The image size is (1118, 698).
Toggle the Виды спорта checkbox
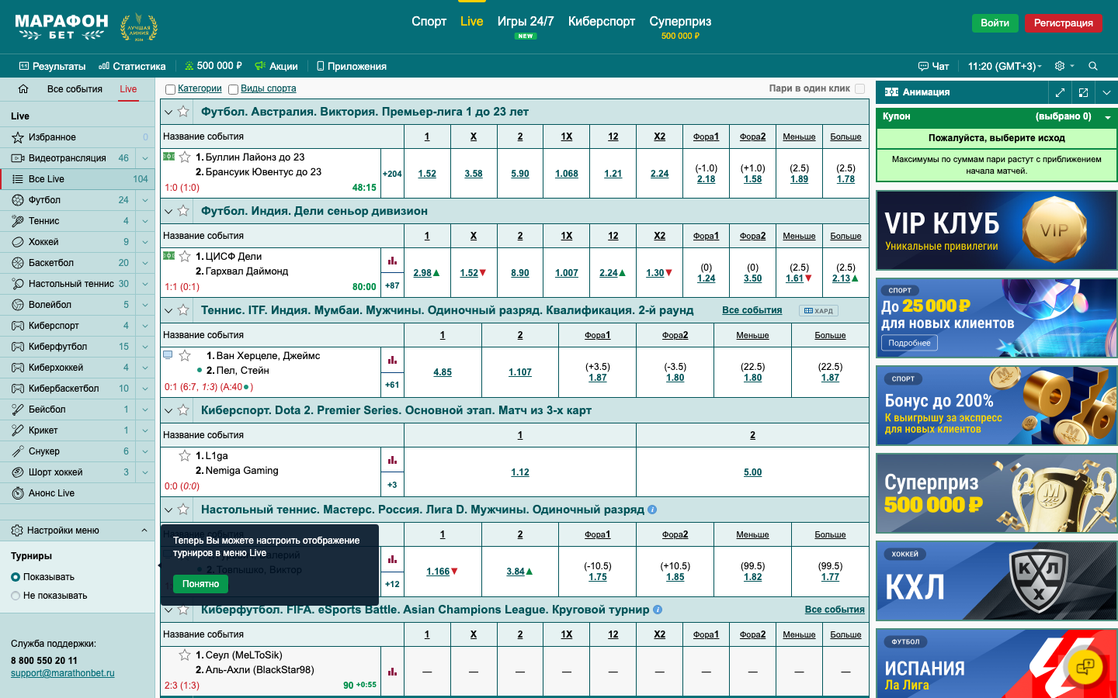233,89
